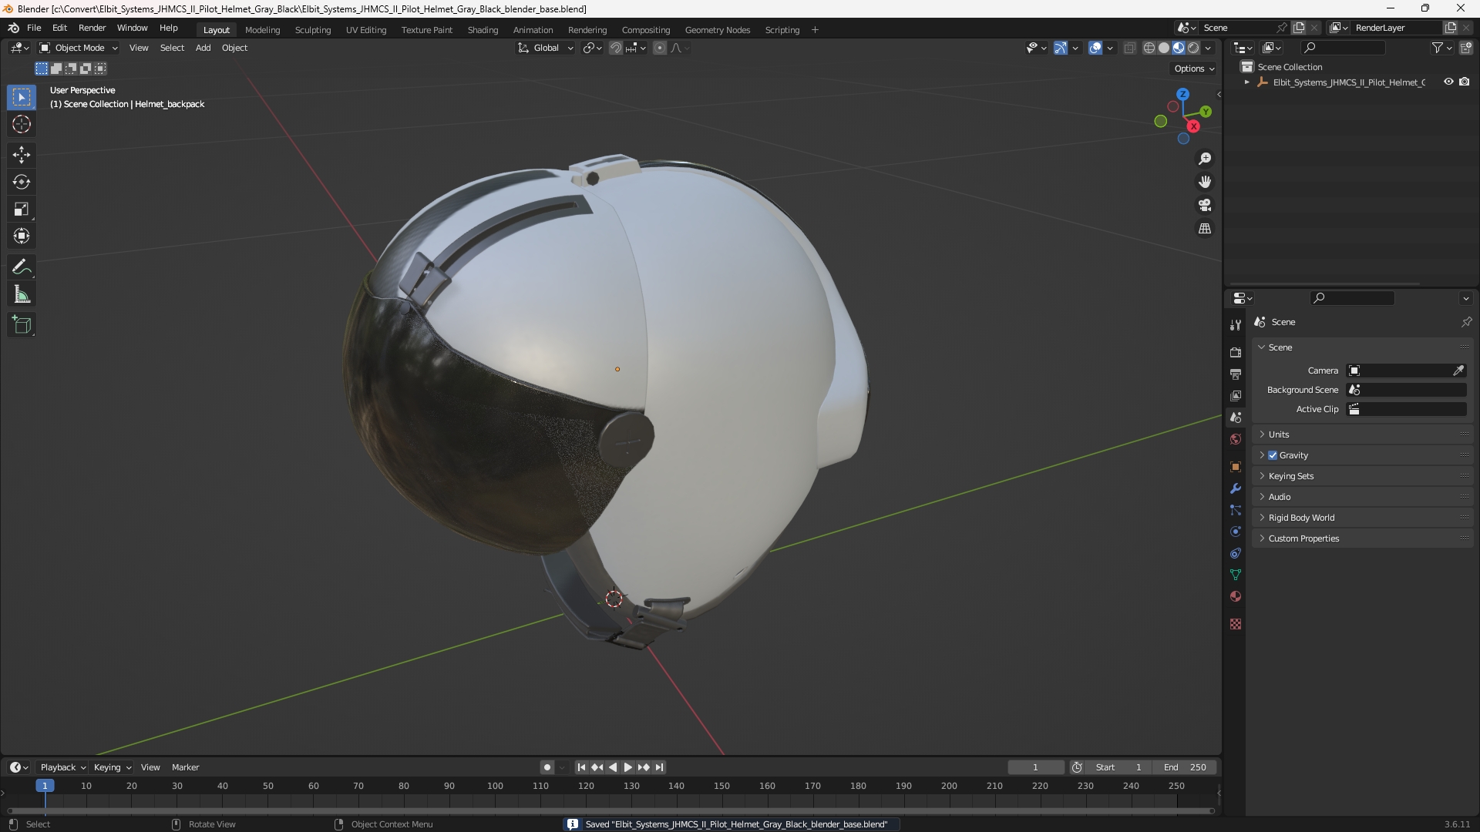Click the zoom view magnifier icon
Image resolution: width=1480 pixels, height=832 pixels.
click(1205, 159)
